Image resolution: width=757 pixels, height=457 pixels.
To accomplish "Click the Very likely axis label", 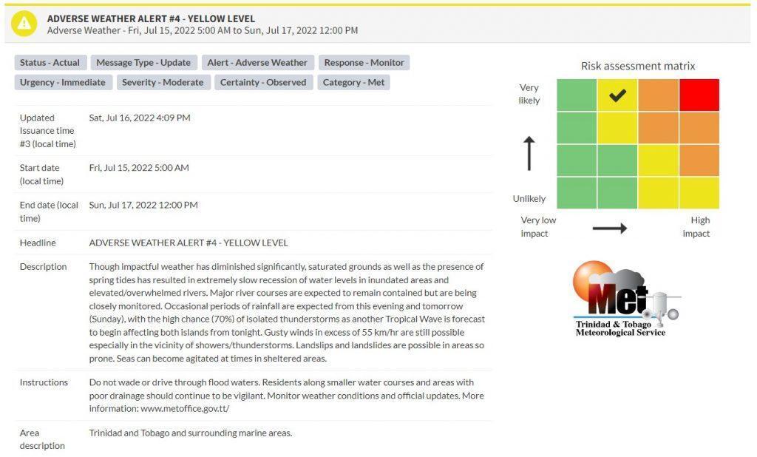I will (x=529, y=94).
